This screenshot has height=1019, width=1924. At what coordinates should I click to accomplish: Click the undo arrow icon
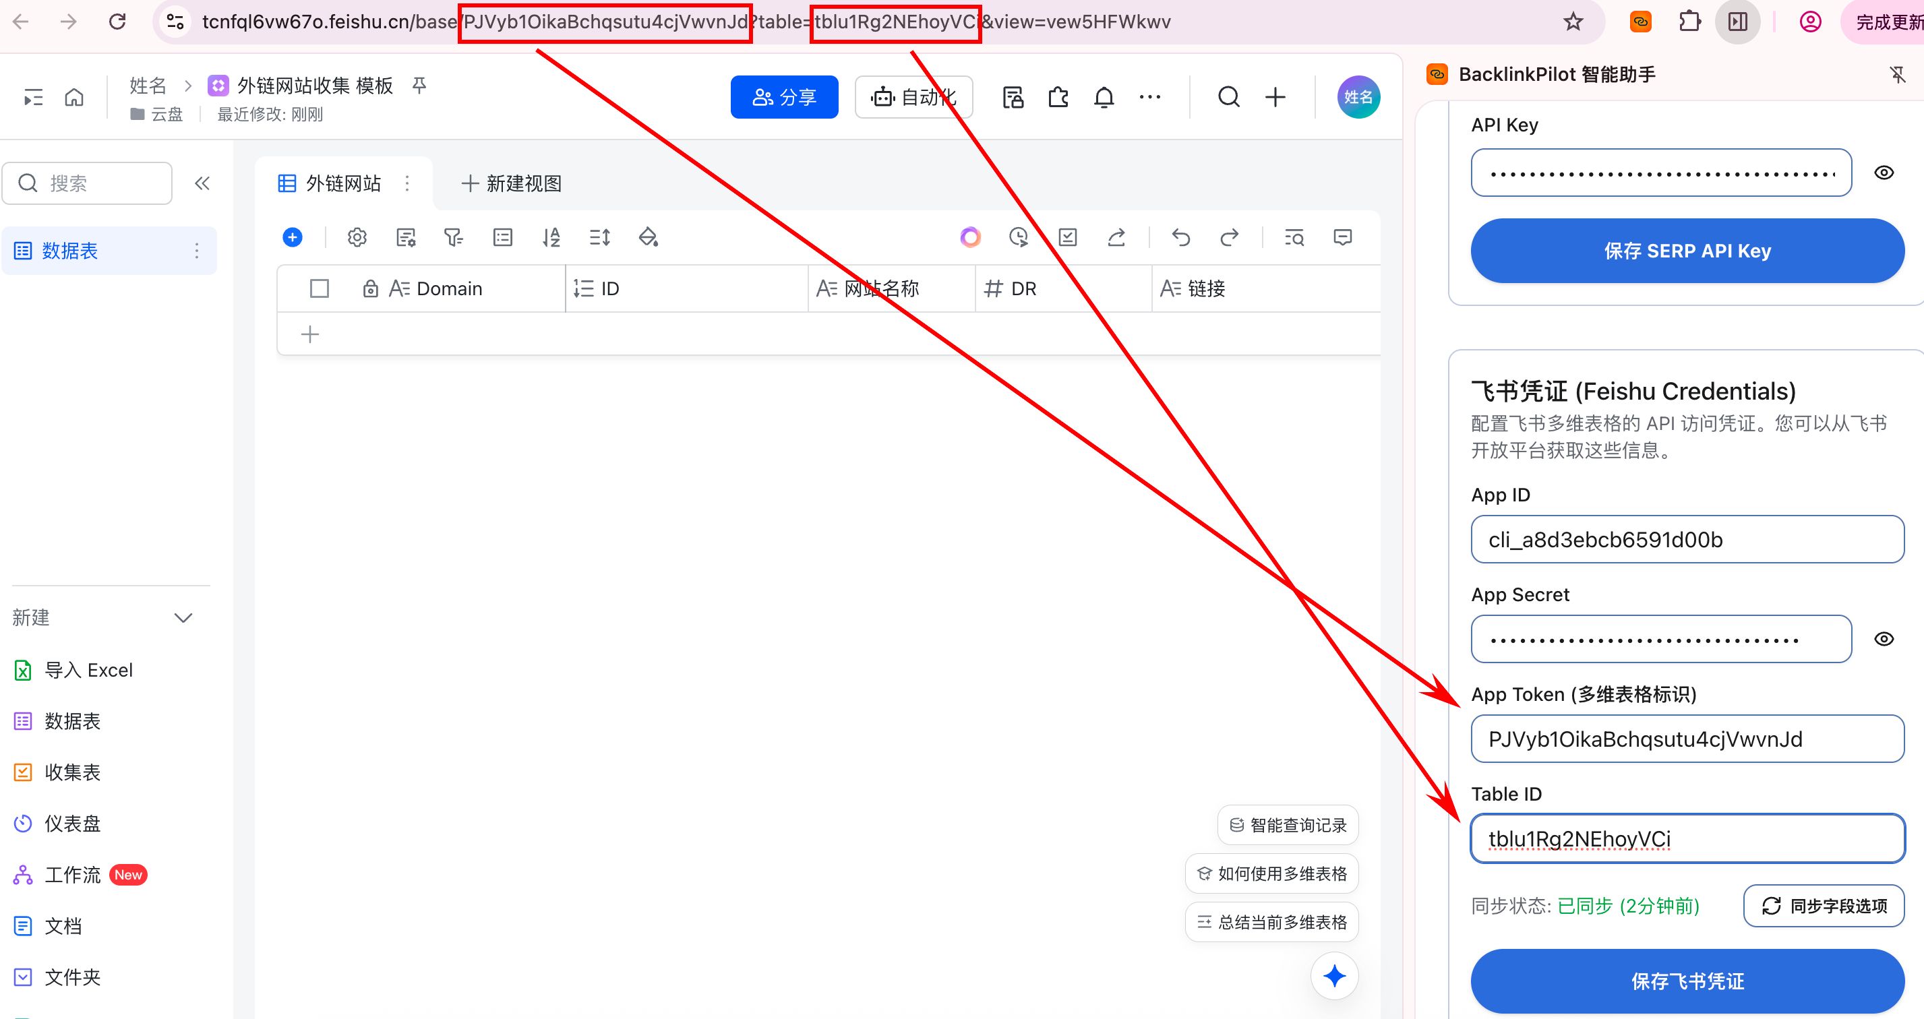(1181, 237)
